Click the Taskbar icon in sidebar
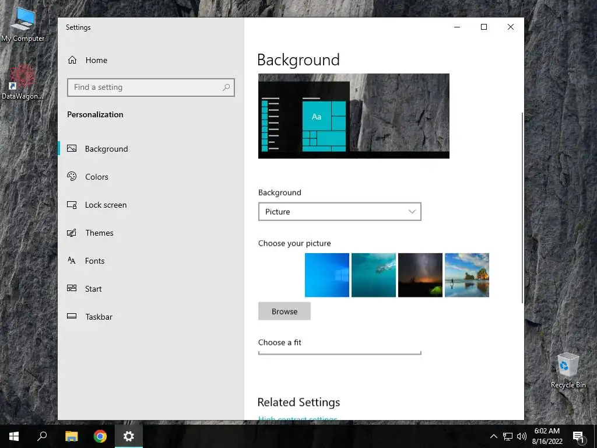Screen dimensions: 597x448 [72, 316]
